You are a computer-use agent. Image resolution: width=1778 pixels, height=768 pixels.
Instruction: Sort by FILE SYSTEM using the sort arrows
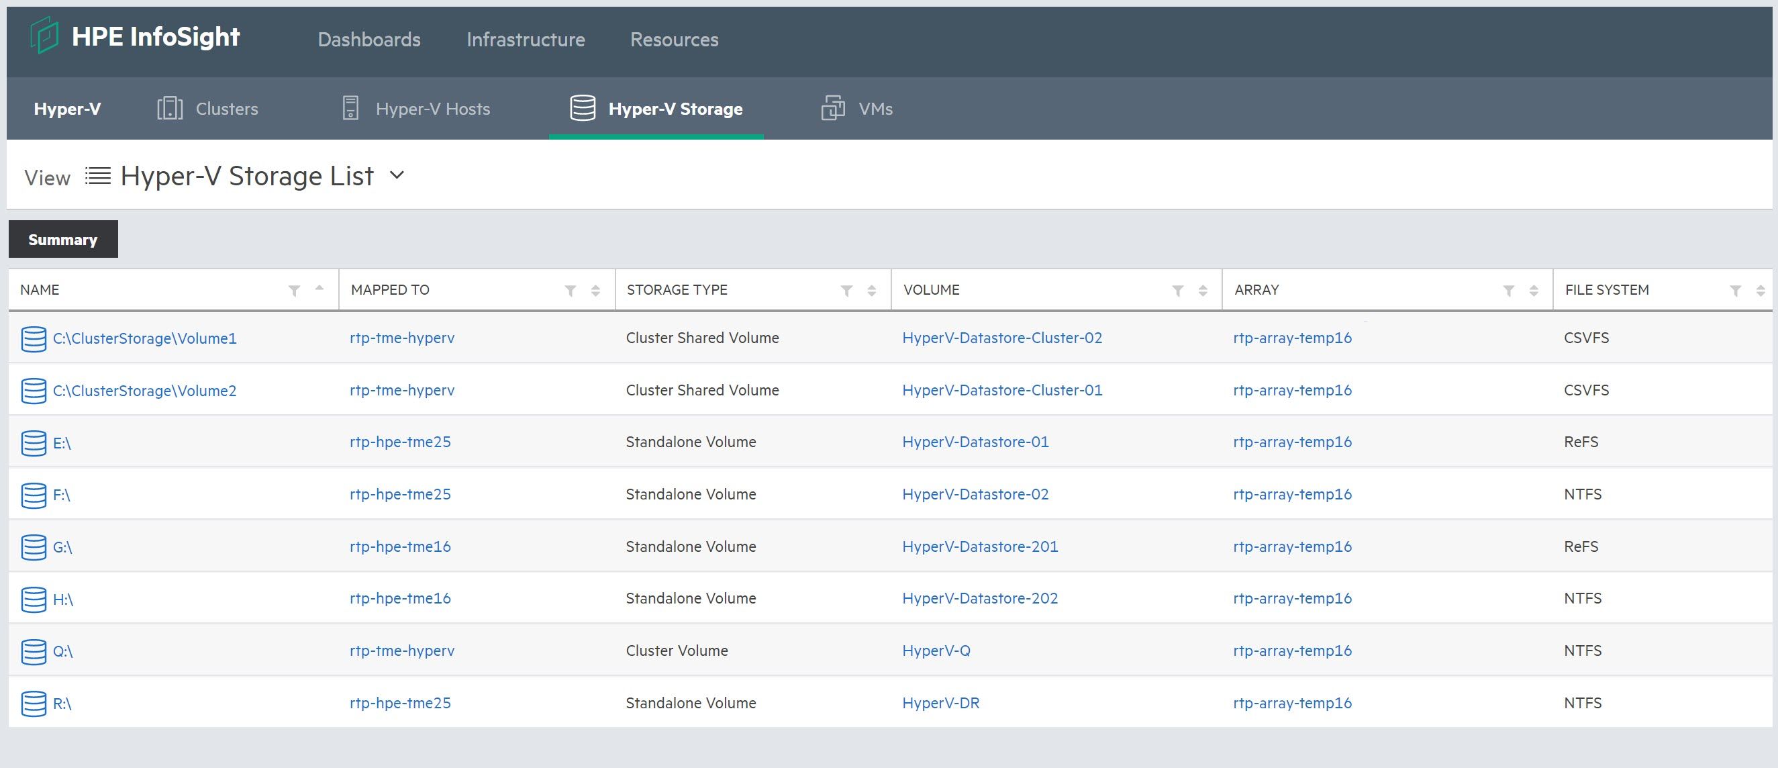1761,291
